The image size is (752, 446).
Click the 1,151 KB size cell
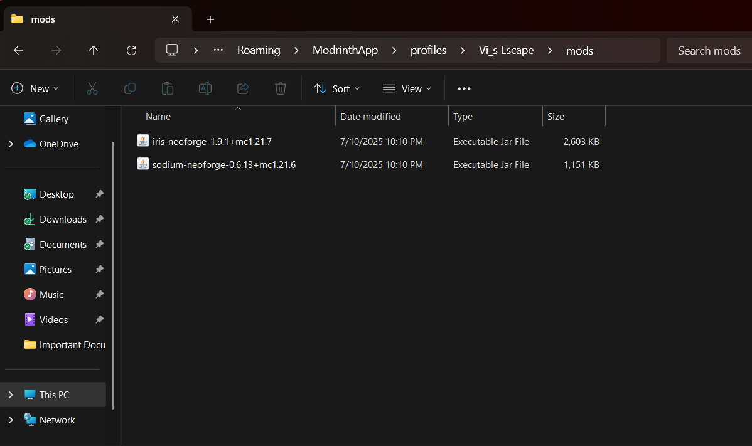point(581,164)
